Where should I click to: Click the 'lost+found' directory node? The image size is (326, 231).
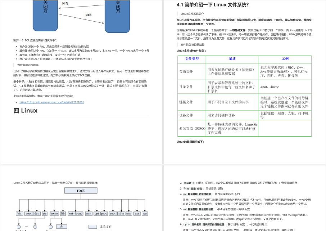pyautogui.click(x=76, y=213)
